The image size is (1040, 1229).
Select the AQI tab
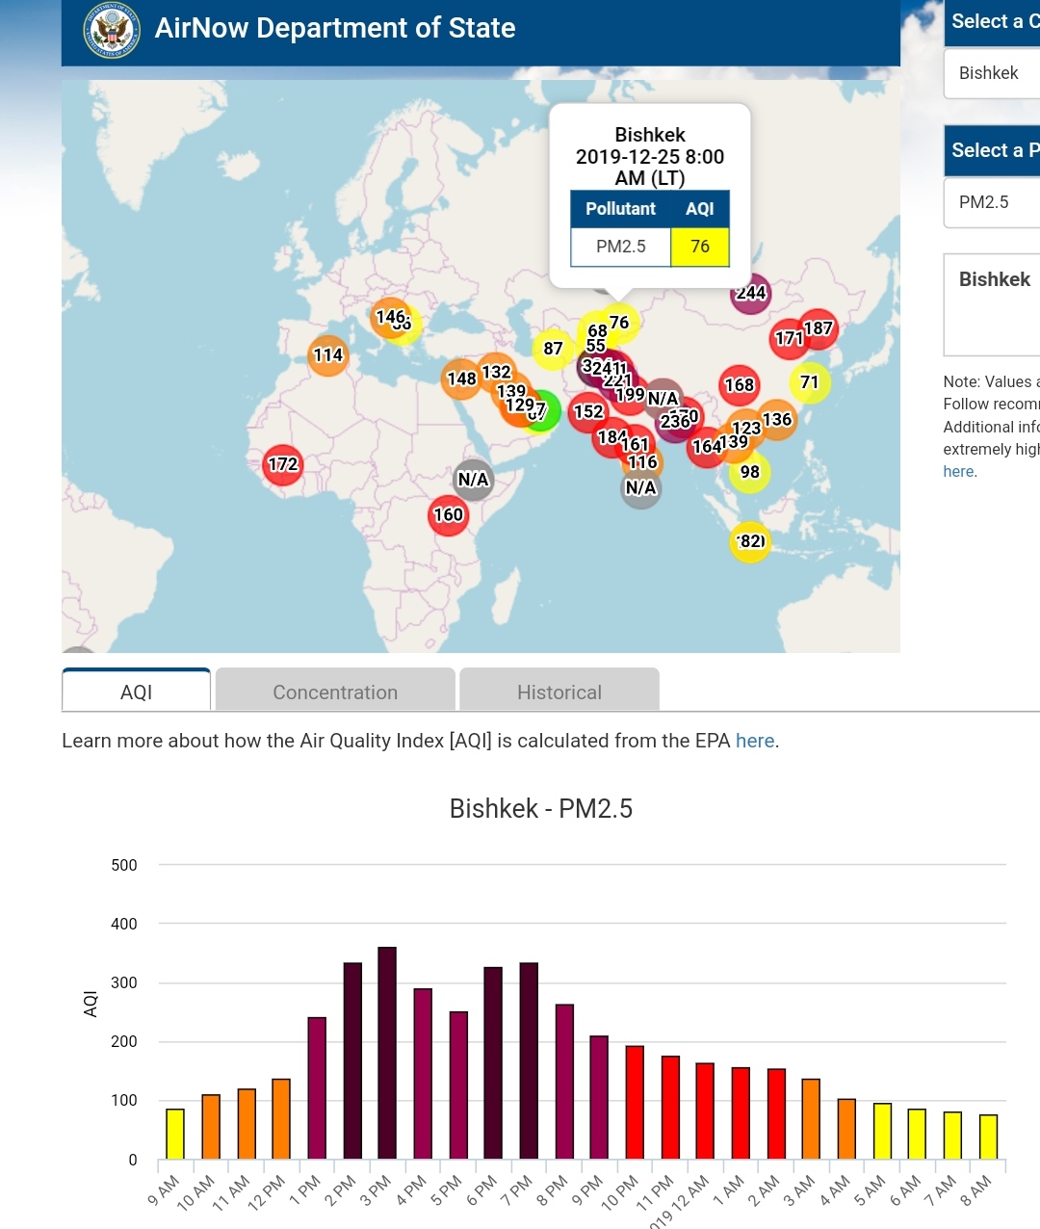point(136,692)
